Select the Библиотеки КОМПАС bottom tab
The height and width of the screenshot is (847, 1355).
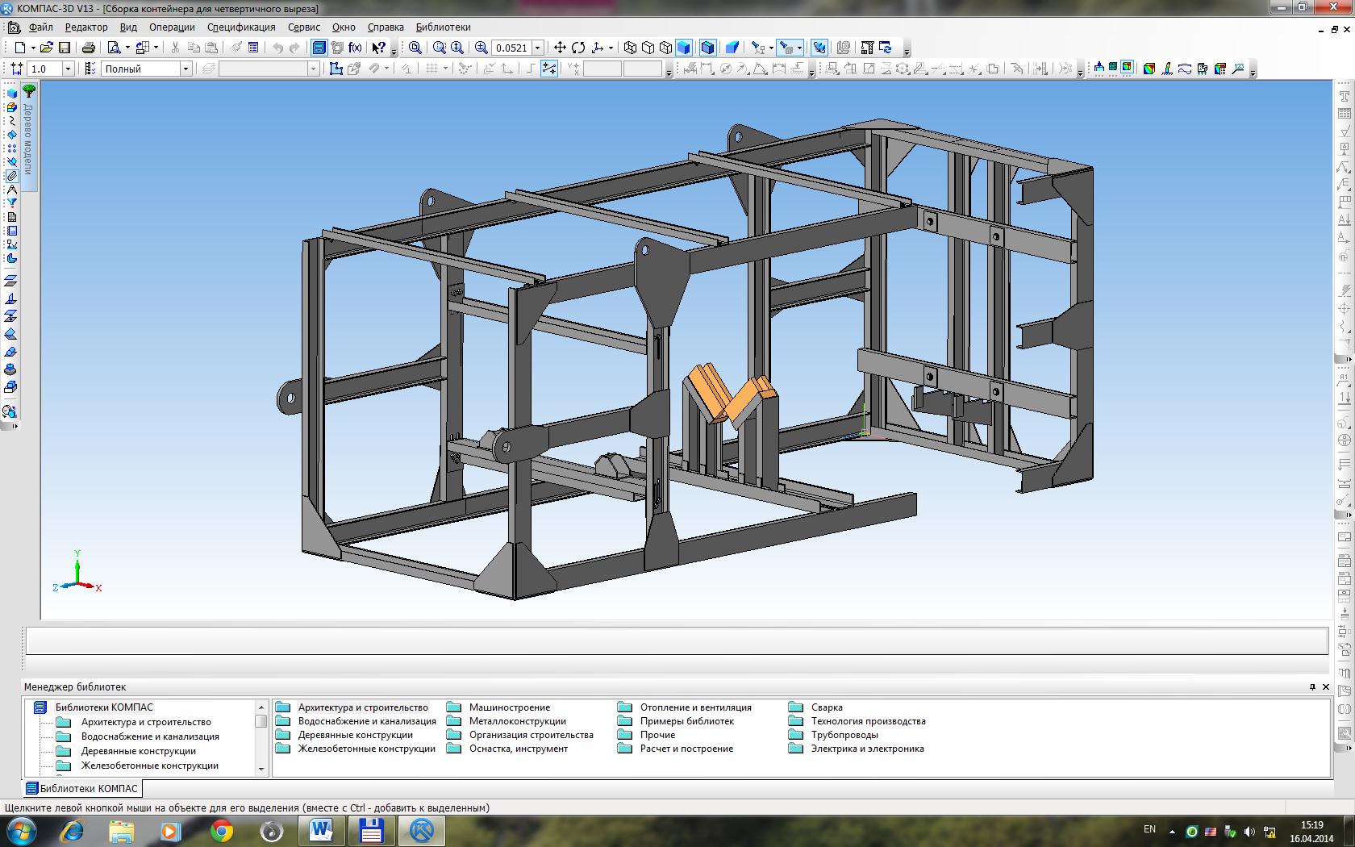(82, 788)
